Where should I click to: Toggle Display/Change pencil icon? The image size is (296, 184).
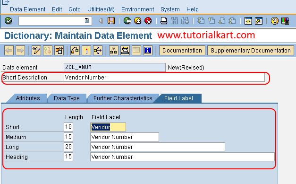click(x=36, y=51)
